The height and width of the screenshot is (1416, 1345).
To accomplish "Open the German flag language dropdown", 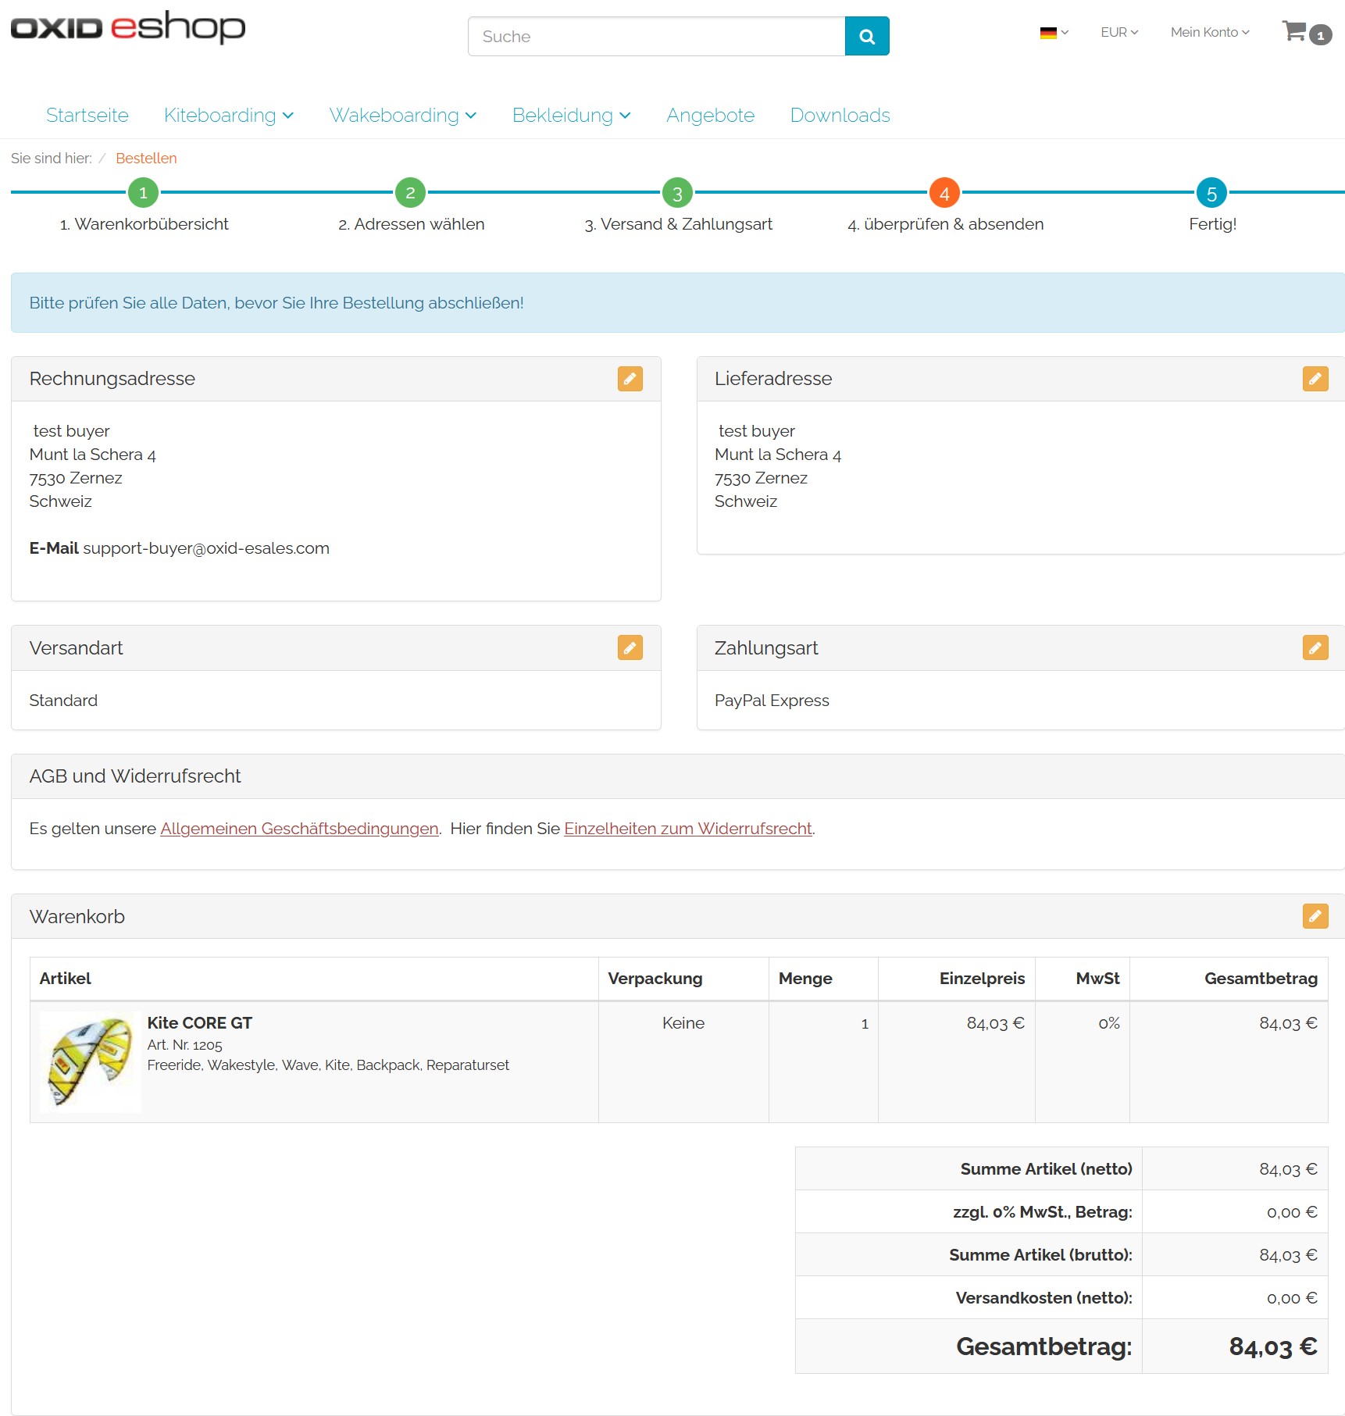I will tap(1054, 33).
